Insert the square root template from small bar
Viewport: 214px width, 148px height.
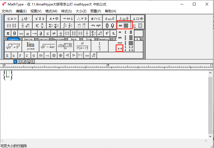point(100,33)
